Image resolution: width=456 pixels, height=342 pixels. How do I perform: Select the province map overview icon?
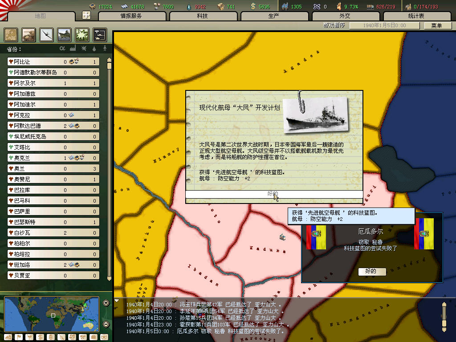(11, 35)
